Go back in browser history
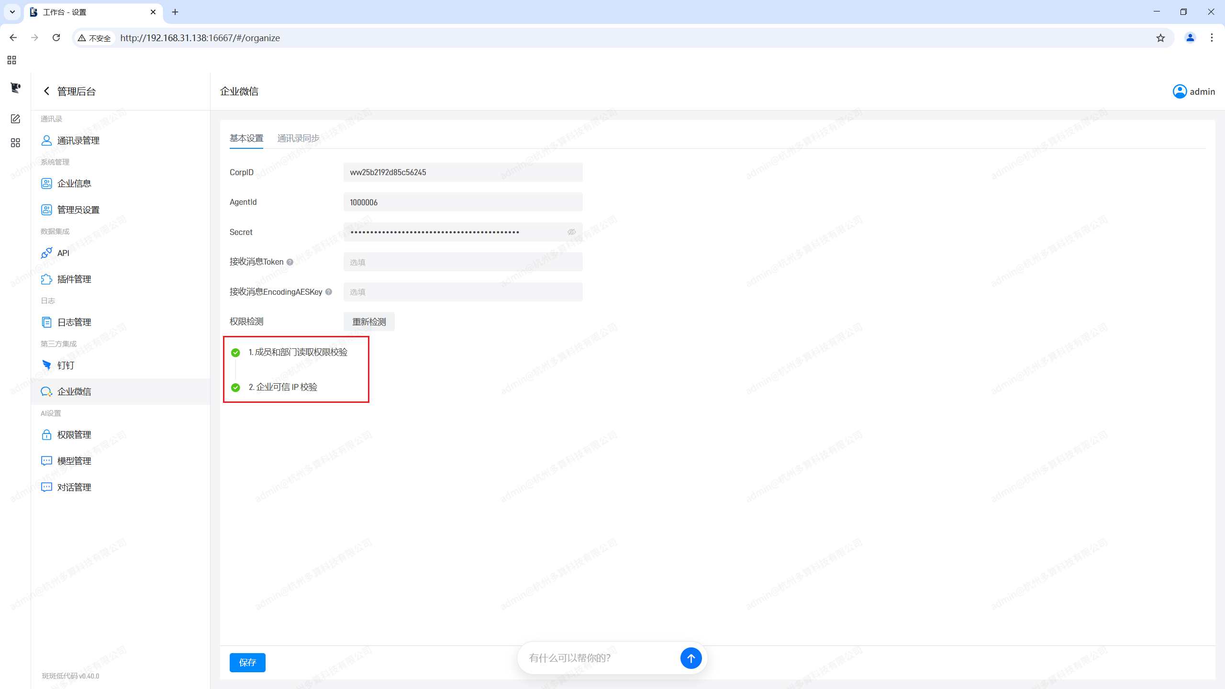 click(x=13, y=38)
